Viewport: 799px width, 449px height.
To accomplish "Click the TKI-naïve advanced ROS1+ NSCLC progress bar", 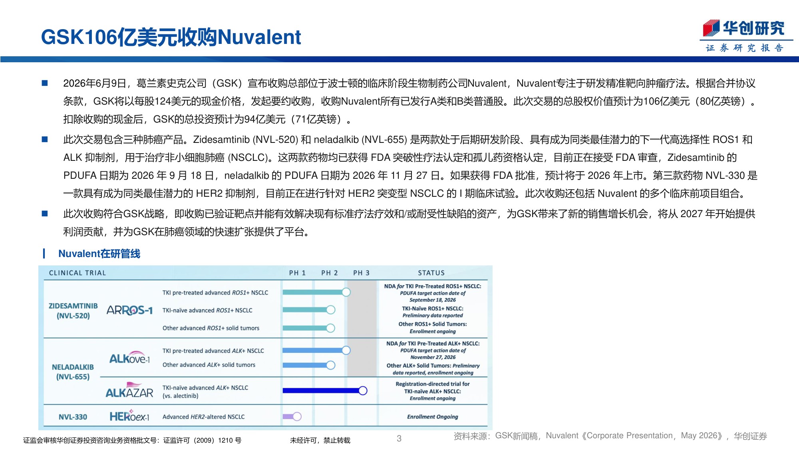I will [309, 310].
